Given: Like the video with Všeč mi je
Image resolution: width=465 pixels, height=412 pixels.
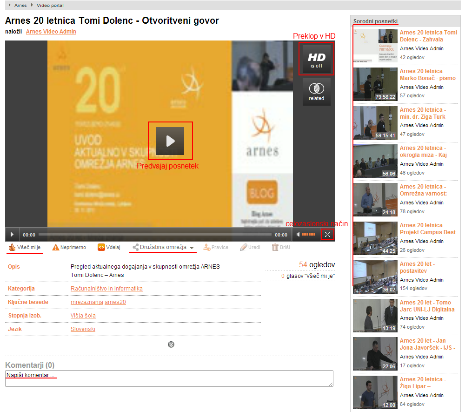Looking at the screenshot, I should click(x=25, y=247).
